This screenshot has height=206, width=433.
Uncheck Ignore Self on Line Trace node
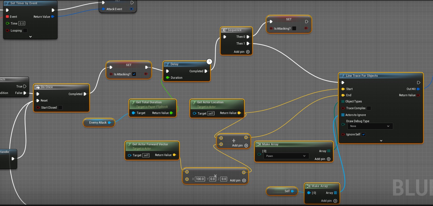tap(364, 135)
